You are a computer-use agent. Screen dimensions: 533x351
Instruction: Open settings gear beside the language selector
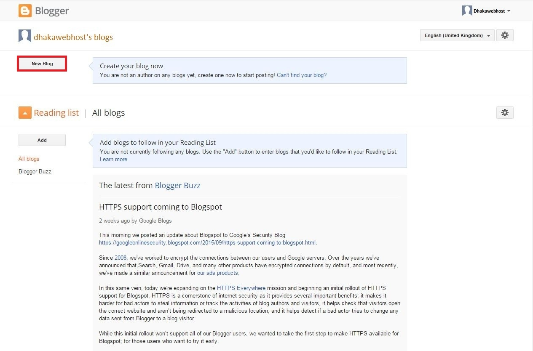click(x=505, y=35)
